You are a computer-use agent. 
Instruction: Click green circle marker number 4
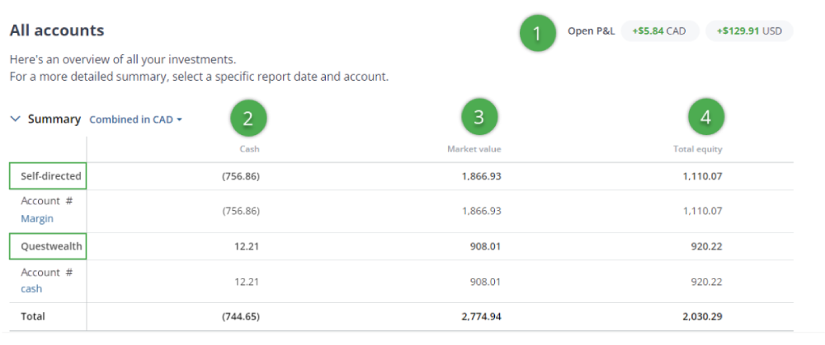coord(705,118)
